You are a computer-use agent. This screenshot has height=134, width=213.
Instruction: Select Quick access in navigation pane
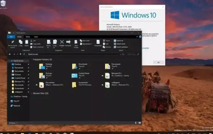[x=18, y=61]
